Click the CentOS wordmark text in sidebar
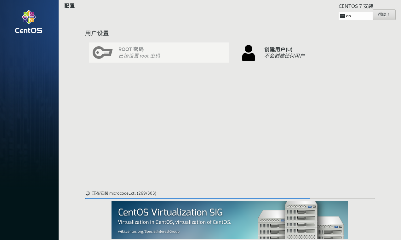401x240 pixels. tap(29, 31)
